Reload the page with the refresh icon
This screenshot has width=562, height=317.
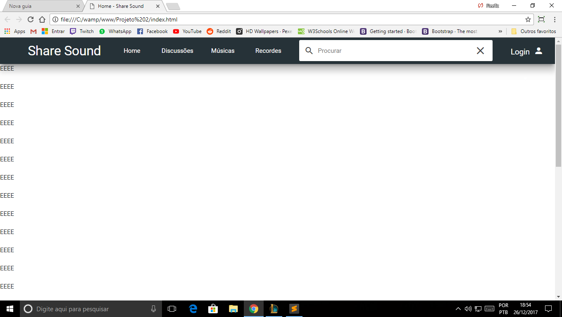click(30, 19)
